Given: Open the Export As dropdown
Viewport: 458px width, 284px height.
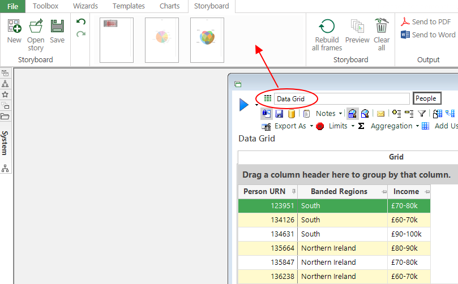Looking at the screenshot, I should tap(312, 126).
